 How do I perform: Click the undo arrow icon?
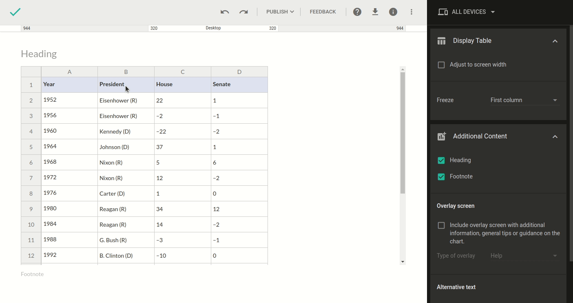(224, 11)
